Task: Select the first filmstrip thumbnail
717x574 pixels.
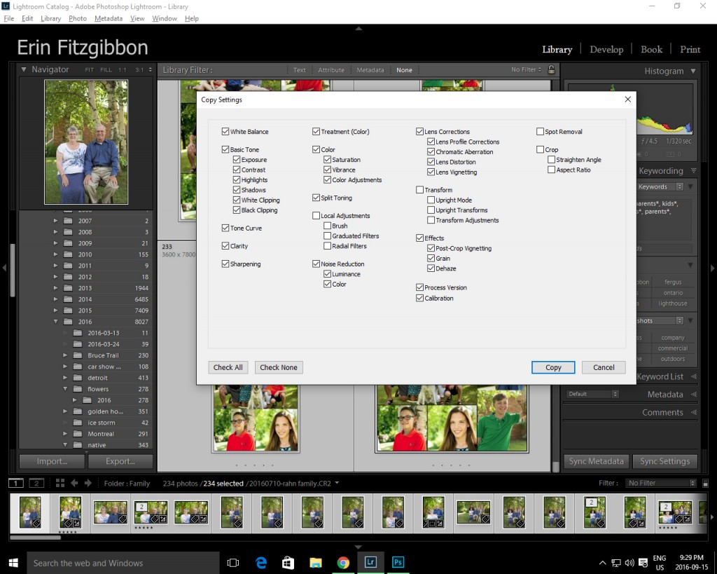Action: (29, 512)
